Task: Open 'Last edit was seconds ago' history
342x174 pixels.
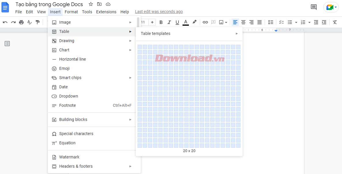Action: click(159, 12)
